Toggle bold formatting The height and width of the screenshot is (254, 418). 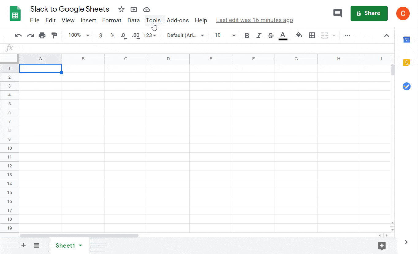tap(247, 35)
